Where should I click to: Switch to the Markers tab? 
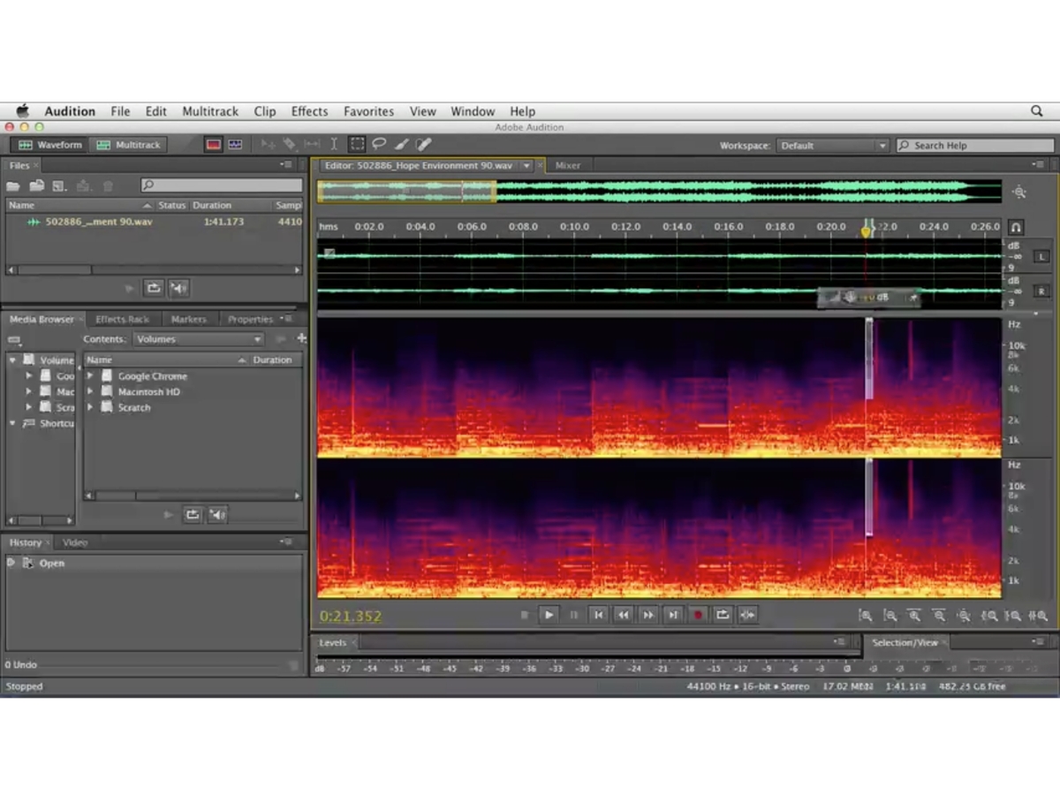click(x=188, y=320)
